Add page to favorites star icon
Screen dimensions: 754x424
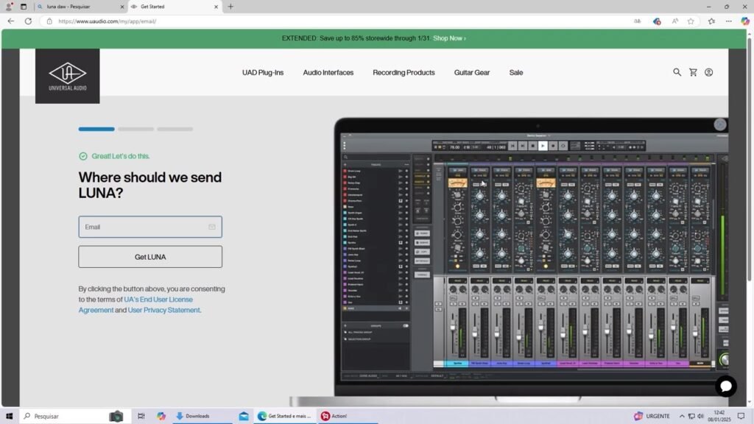pos(691,21)
